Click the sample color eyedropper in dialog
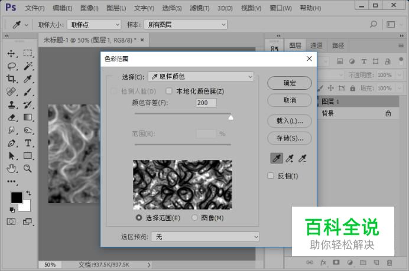 click(x=277, y=158)
